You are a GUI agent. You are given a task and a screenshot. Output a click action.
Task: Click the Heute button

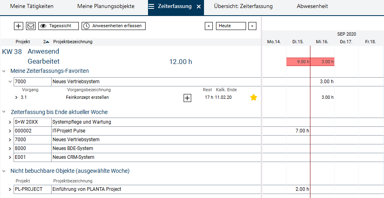point(231,26)
